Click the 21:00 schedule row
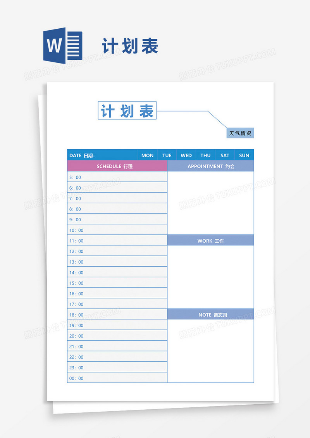The height and width of the screenshot is (438, 310). click(117, 346)
